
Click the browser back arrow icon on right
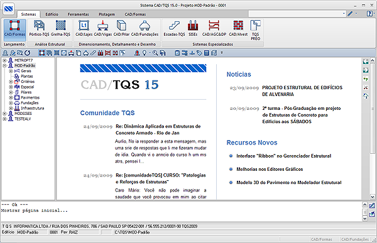pos(366,62)
